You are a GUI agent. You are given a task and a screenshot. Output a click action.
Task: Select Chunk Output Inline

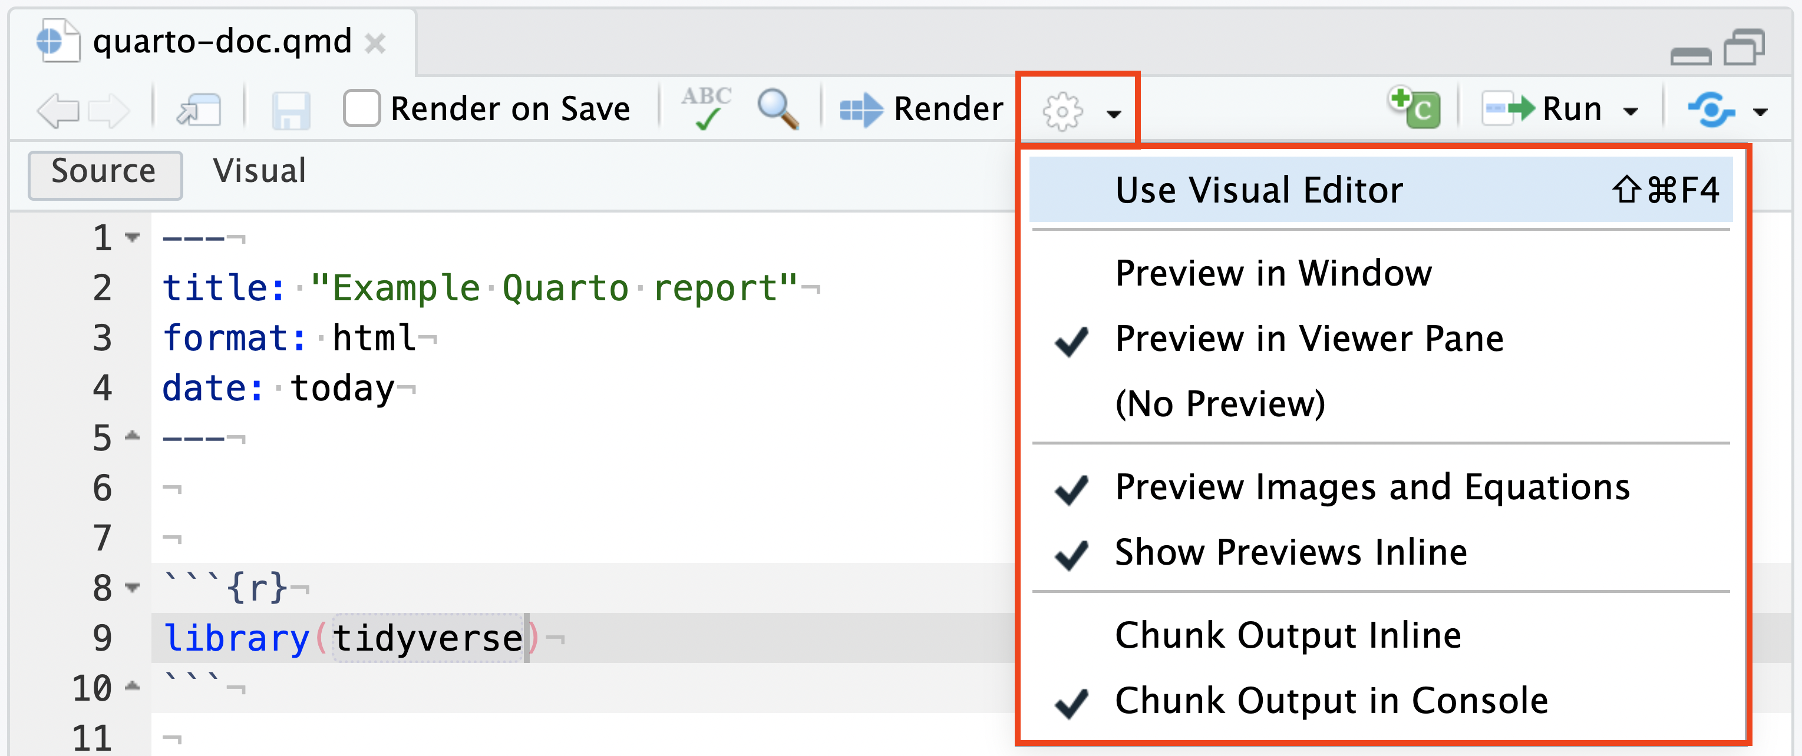coord(1381,636)
